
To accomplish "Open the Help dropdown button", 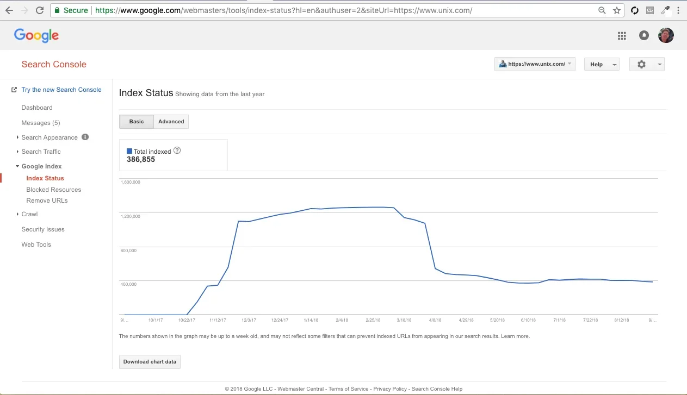I will click(602, 64).
